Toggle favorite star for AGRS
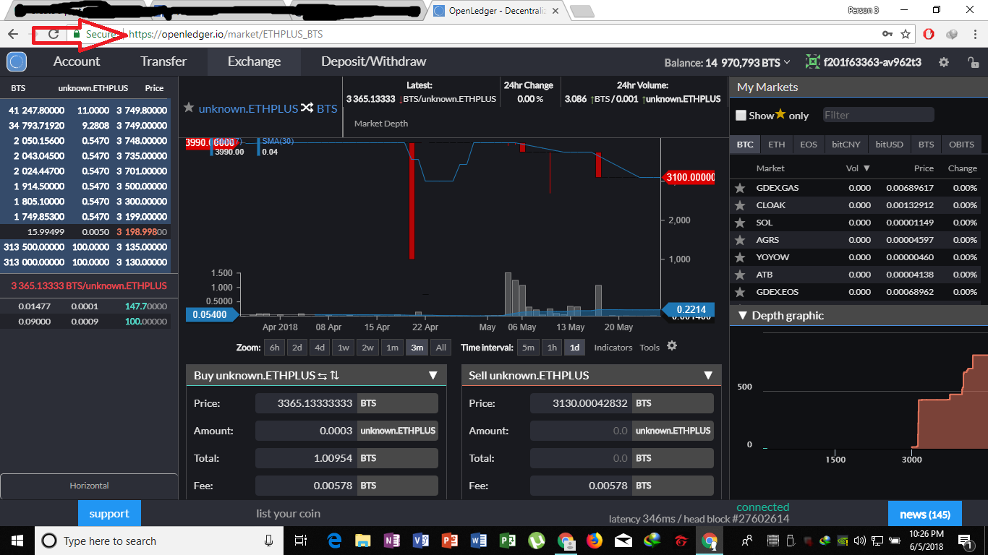Screen dimensions: 988x555 (740, 240)
